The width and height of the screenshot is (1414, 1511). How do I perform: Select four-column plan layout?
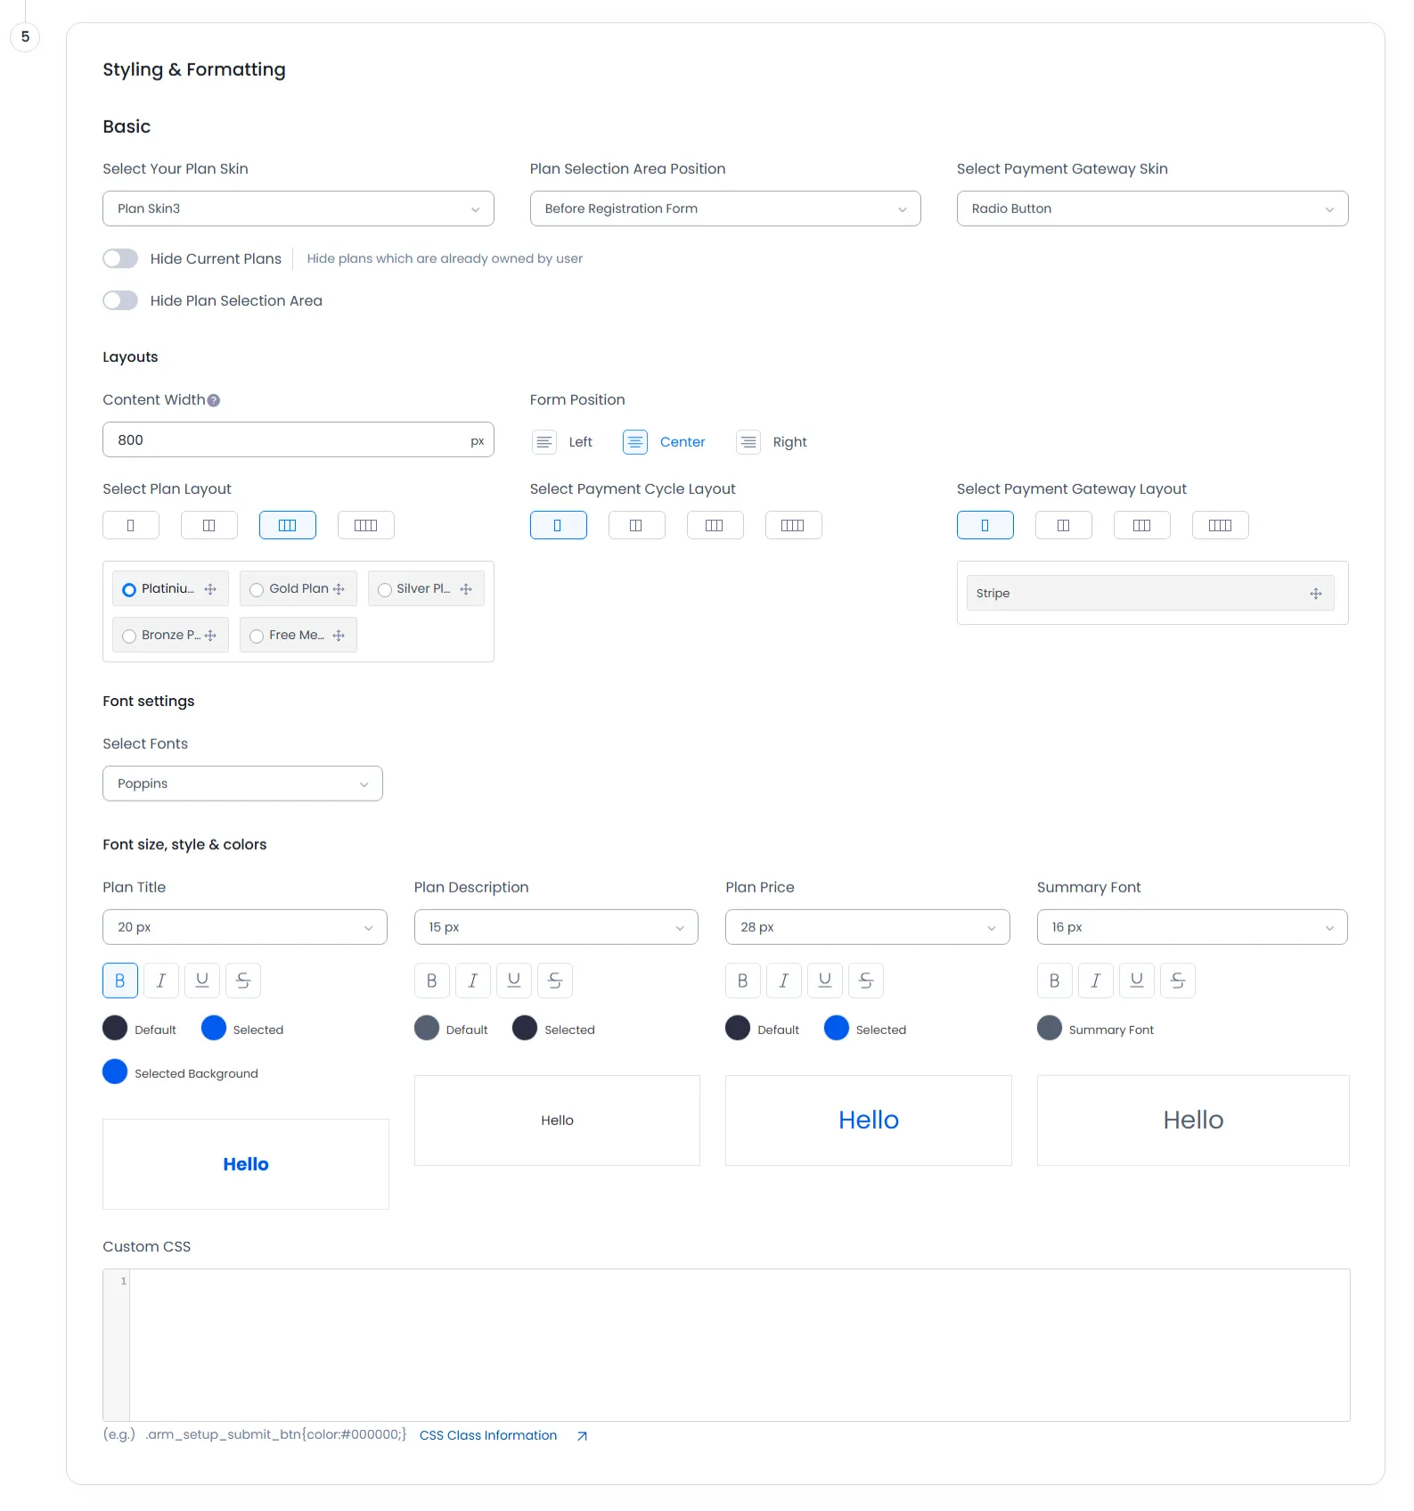[366, 525]
